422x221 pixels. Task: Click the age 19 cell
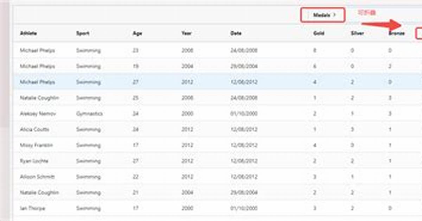tap(135, 66)
